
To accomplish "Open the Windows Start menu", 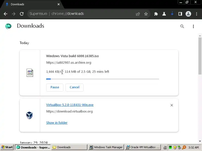I will pos(7,147).
